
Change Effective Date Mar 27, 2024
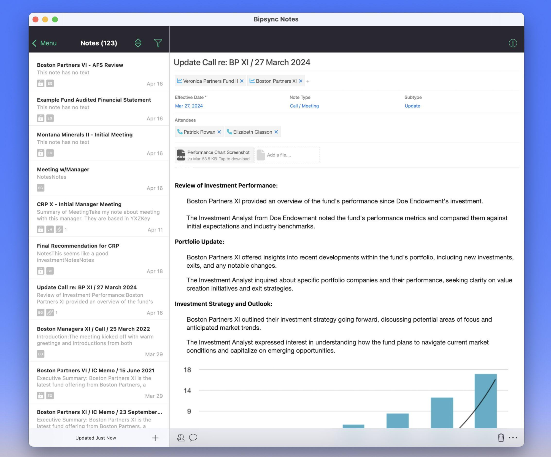(x=189, y=106)
